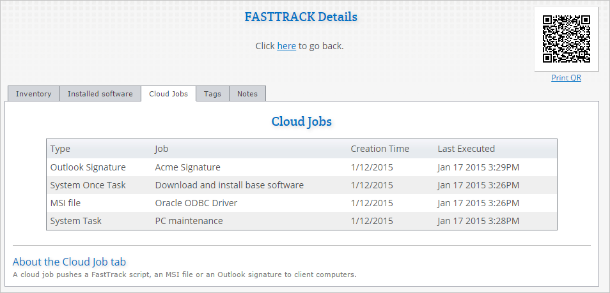Switch to the Notes tab
610x293 pixels.
tap(247, 94)
